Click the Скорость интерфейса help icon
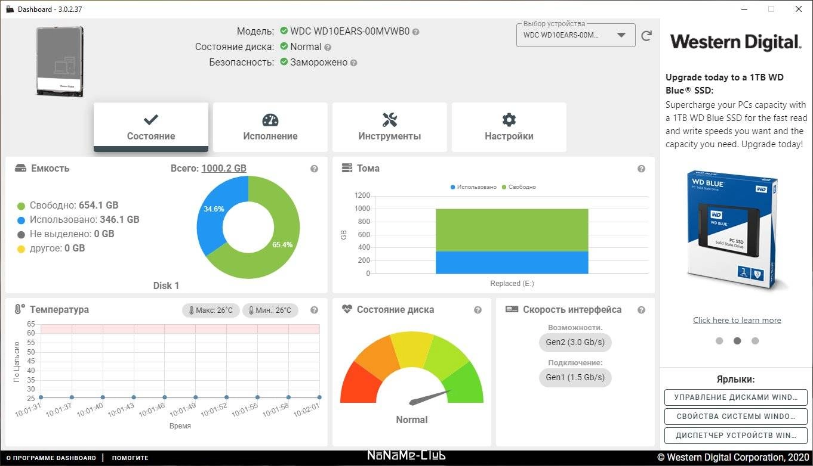 (641, 310)
